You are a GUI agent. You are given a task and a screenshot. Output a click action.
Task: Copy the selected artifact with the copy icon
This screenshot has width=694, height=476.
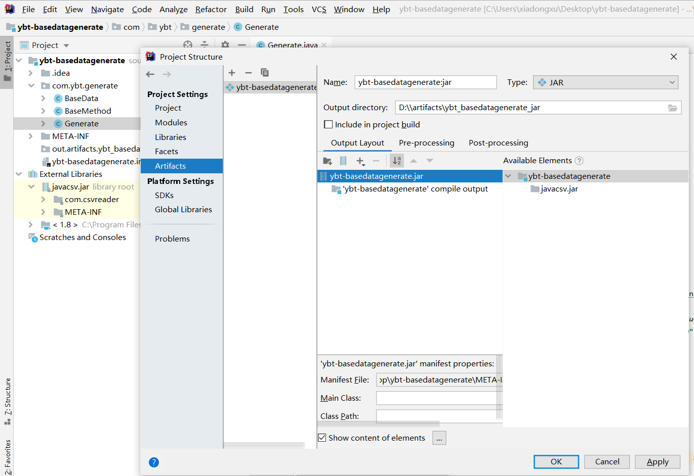click(264, 73)
